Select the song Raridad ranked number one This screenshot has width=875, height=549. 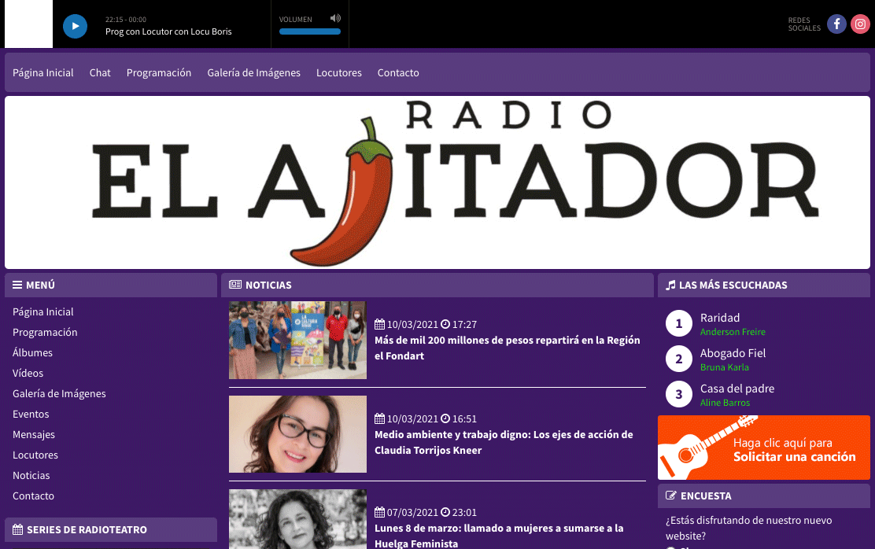point(720,318)
